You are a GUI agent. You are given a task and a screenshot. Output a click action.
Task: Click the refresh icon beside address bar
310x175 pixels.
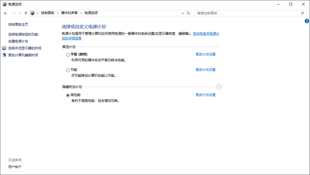click(x=188, y=13)
